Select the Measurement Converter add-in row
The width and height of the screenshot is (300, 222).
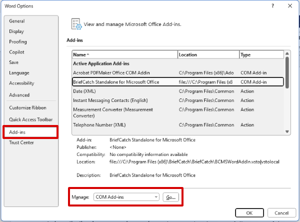point(178,112)
